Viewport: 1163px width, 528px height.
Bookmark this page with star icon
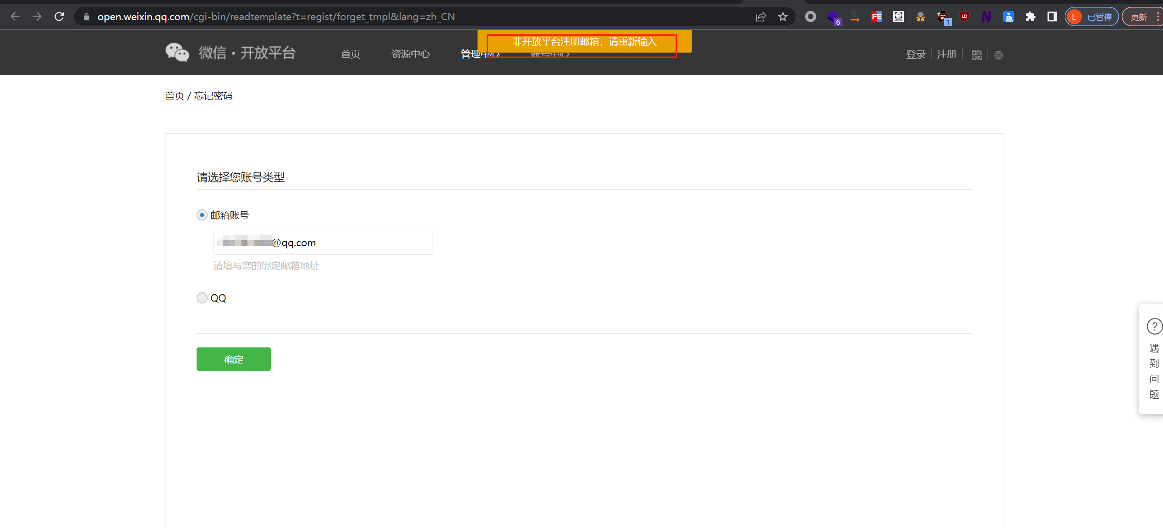(783, 17)
